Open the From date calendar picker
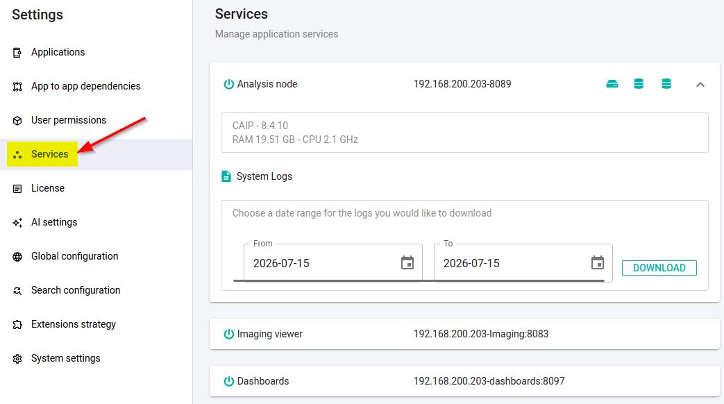This screenshot has height=404, width=724. 407,262
